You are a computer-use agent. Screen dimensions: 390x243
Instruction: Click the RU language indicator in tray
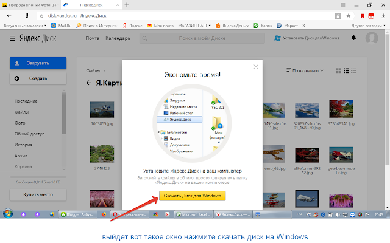click(299, 214)
